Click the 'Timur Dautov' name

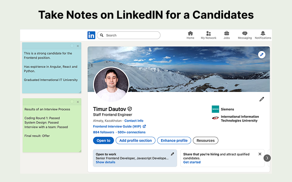109,109
